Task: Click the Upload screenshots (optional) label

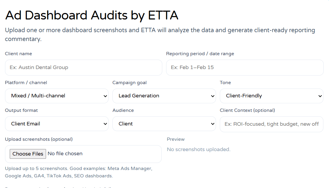Action: [x=39, y=139]
